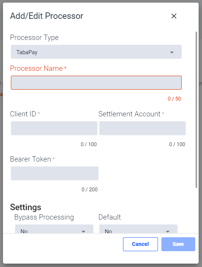Open the Processor Type dropdown showing TabaPay
This screenshot has width=202, height=267.
(x=96, y=52)
